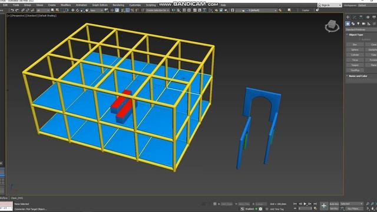The image size is (377, 212).
Task: Open the Create command panel tab
Action: [x=348, y=17]
